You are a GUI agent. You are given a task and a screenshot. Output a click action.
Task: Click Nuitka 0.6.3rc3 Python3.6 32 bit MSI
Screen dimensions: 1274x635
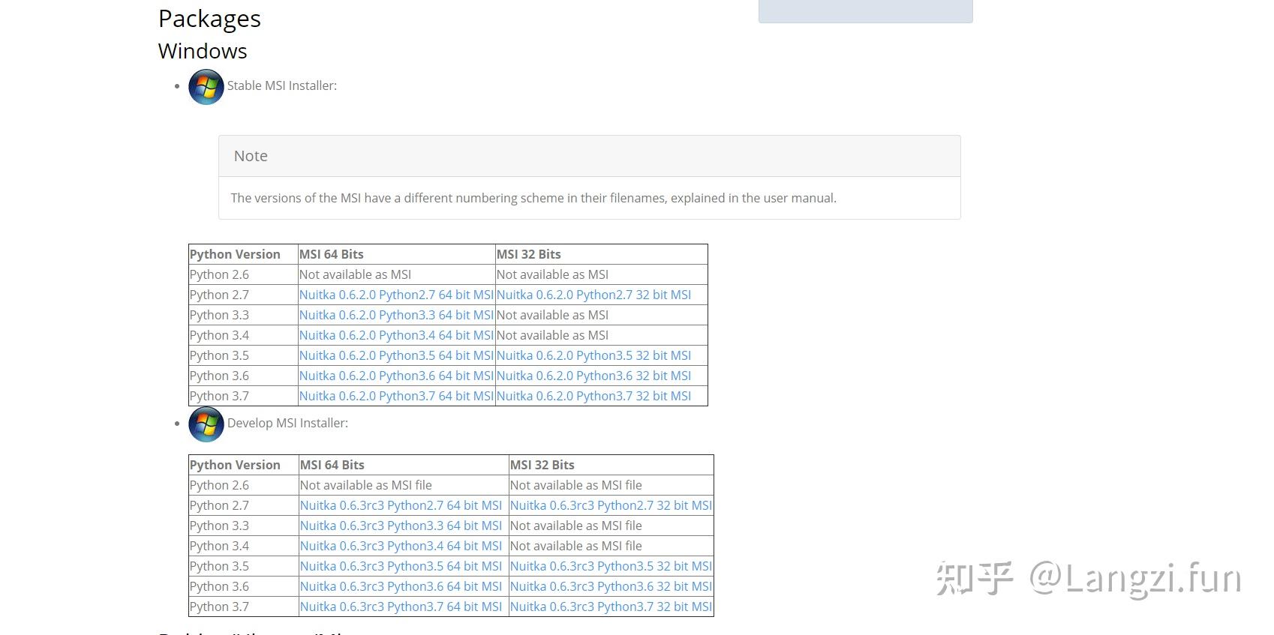[611, 586]
